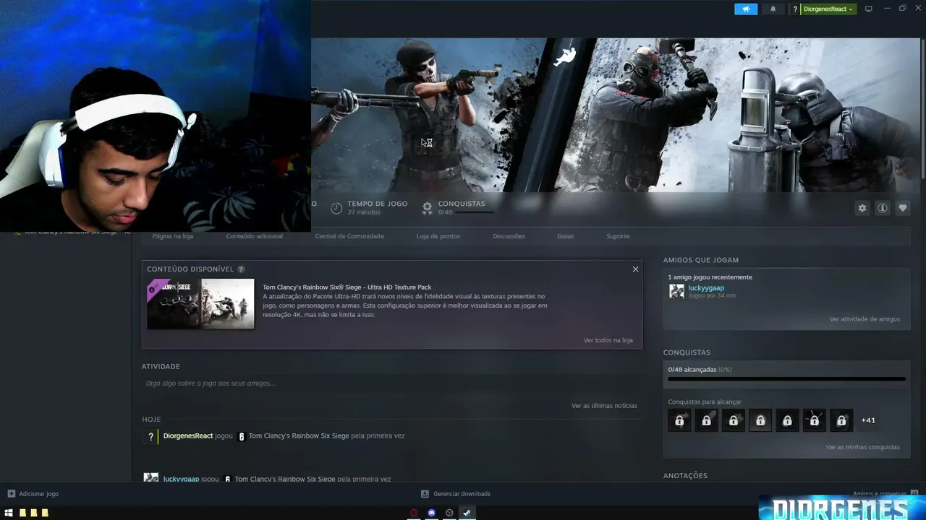
Task: Favorite the game with the heart icon
Action: point(903,208)
